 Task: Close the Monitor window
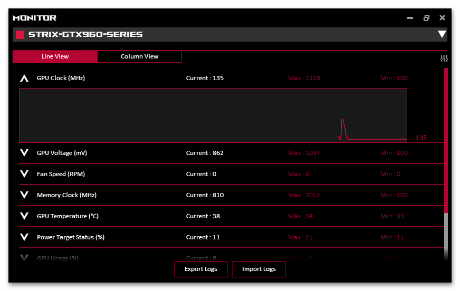[442, 18]
